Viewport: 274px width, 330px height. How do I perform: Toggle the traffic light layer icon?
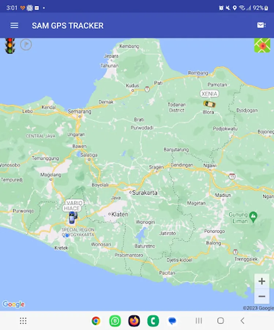[10, 45]
